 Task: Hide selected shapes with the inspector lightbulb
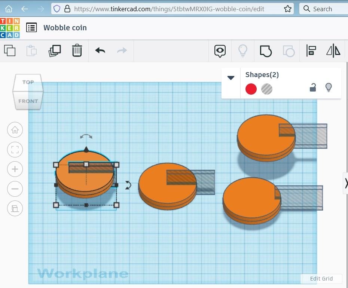click(329, 87)
